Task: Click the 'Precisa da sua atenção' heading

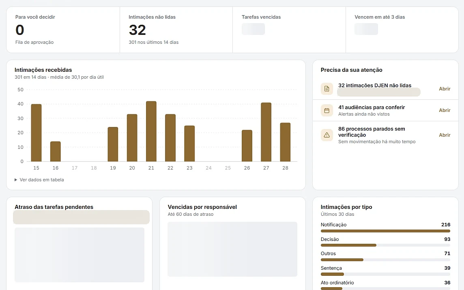Action: pyautogui.click(x=352, y=70)
